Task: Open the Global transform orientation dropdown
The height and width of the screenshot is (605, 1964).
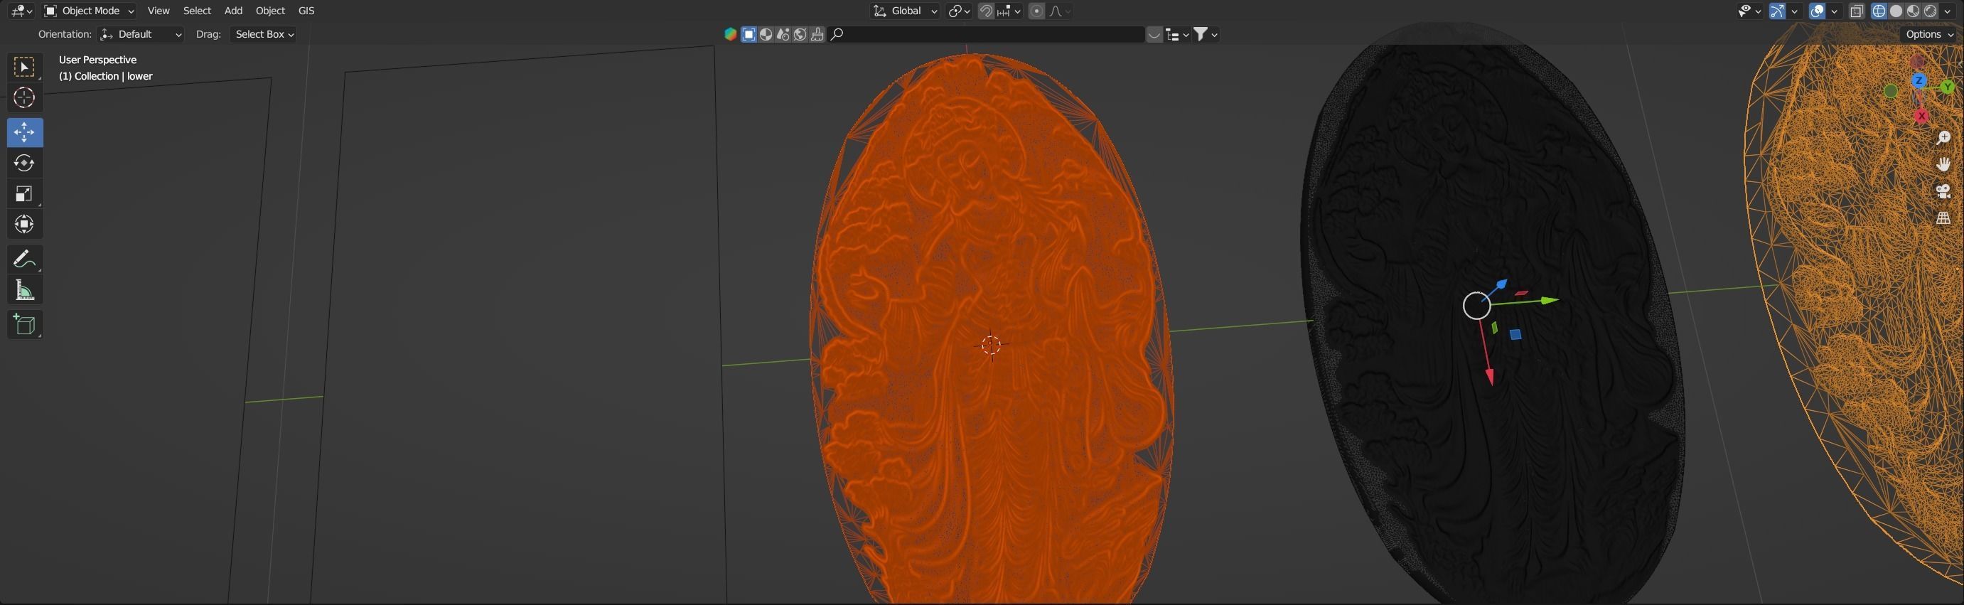Action: coord(905,11)
